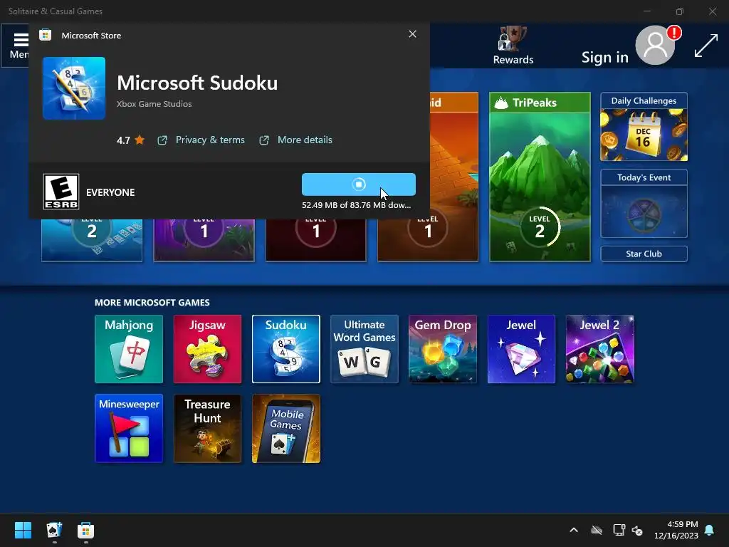This screenshot has height=547, width=729.
Task: Click the muted volume tray icon
Action: [x=637, y=530]
